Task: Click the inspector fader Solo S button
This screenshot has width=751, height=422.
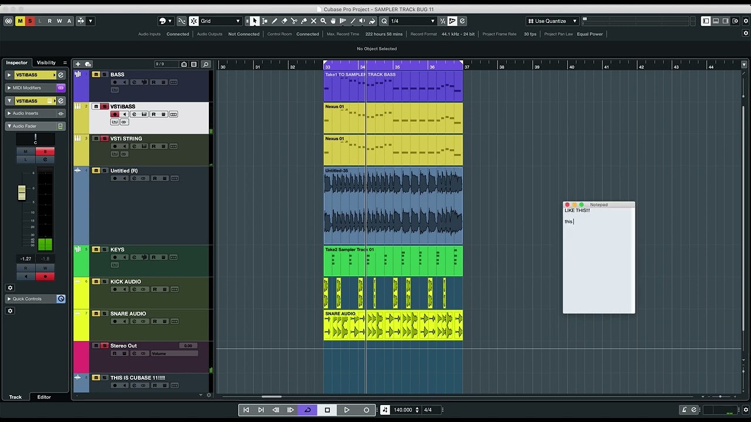Action: pos(45,152)
